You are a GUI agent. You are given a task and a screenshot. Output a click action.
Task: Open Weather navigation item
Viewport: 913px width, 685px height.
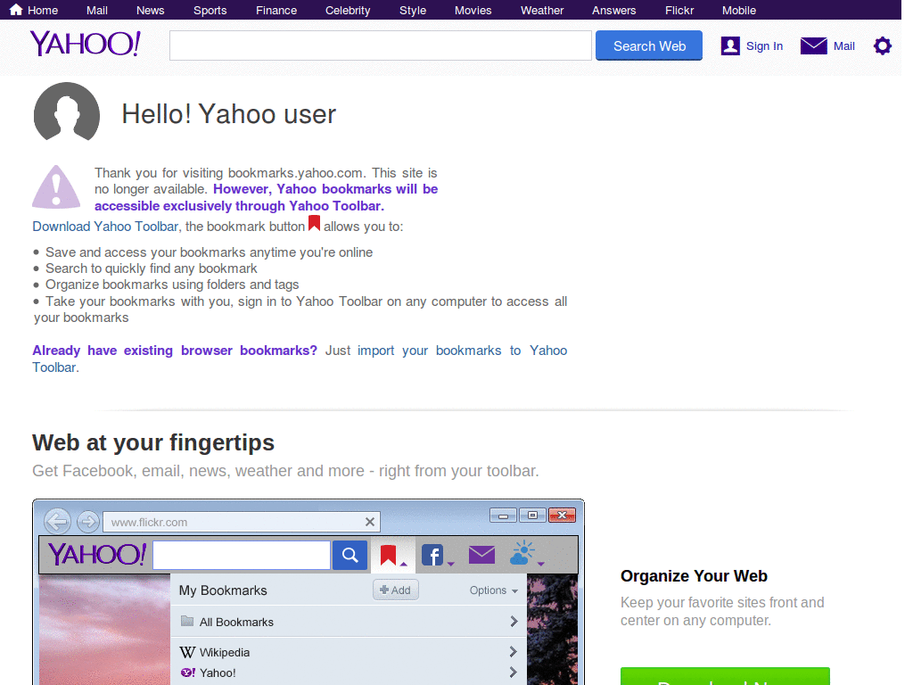pos(541,11)
